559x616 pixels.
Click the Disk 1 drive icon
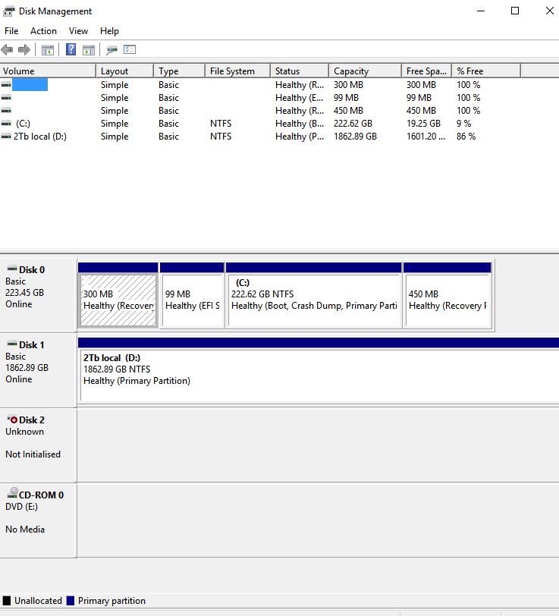tap(12, 344)
